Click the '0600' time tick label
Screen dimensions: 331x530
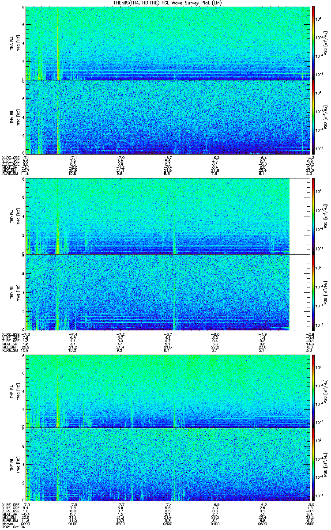[x=310, y=524]
